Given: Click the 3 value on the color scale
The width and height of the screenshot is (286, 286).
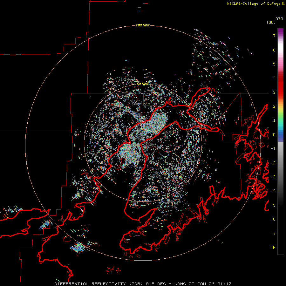Looking at the screenshot, I should tap(274, 92).
